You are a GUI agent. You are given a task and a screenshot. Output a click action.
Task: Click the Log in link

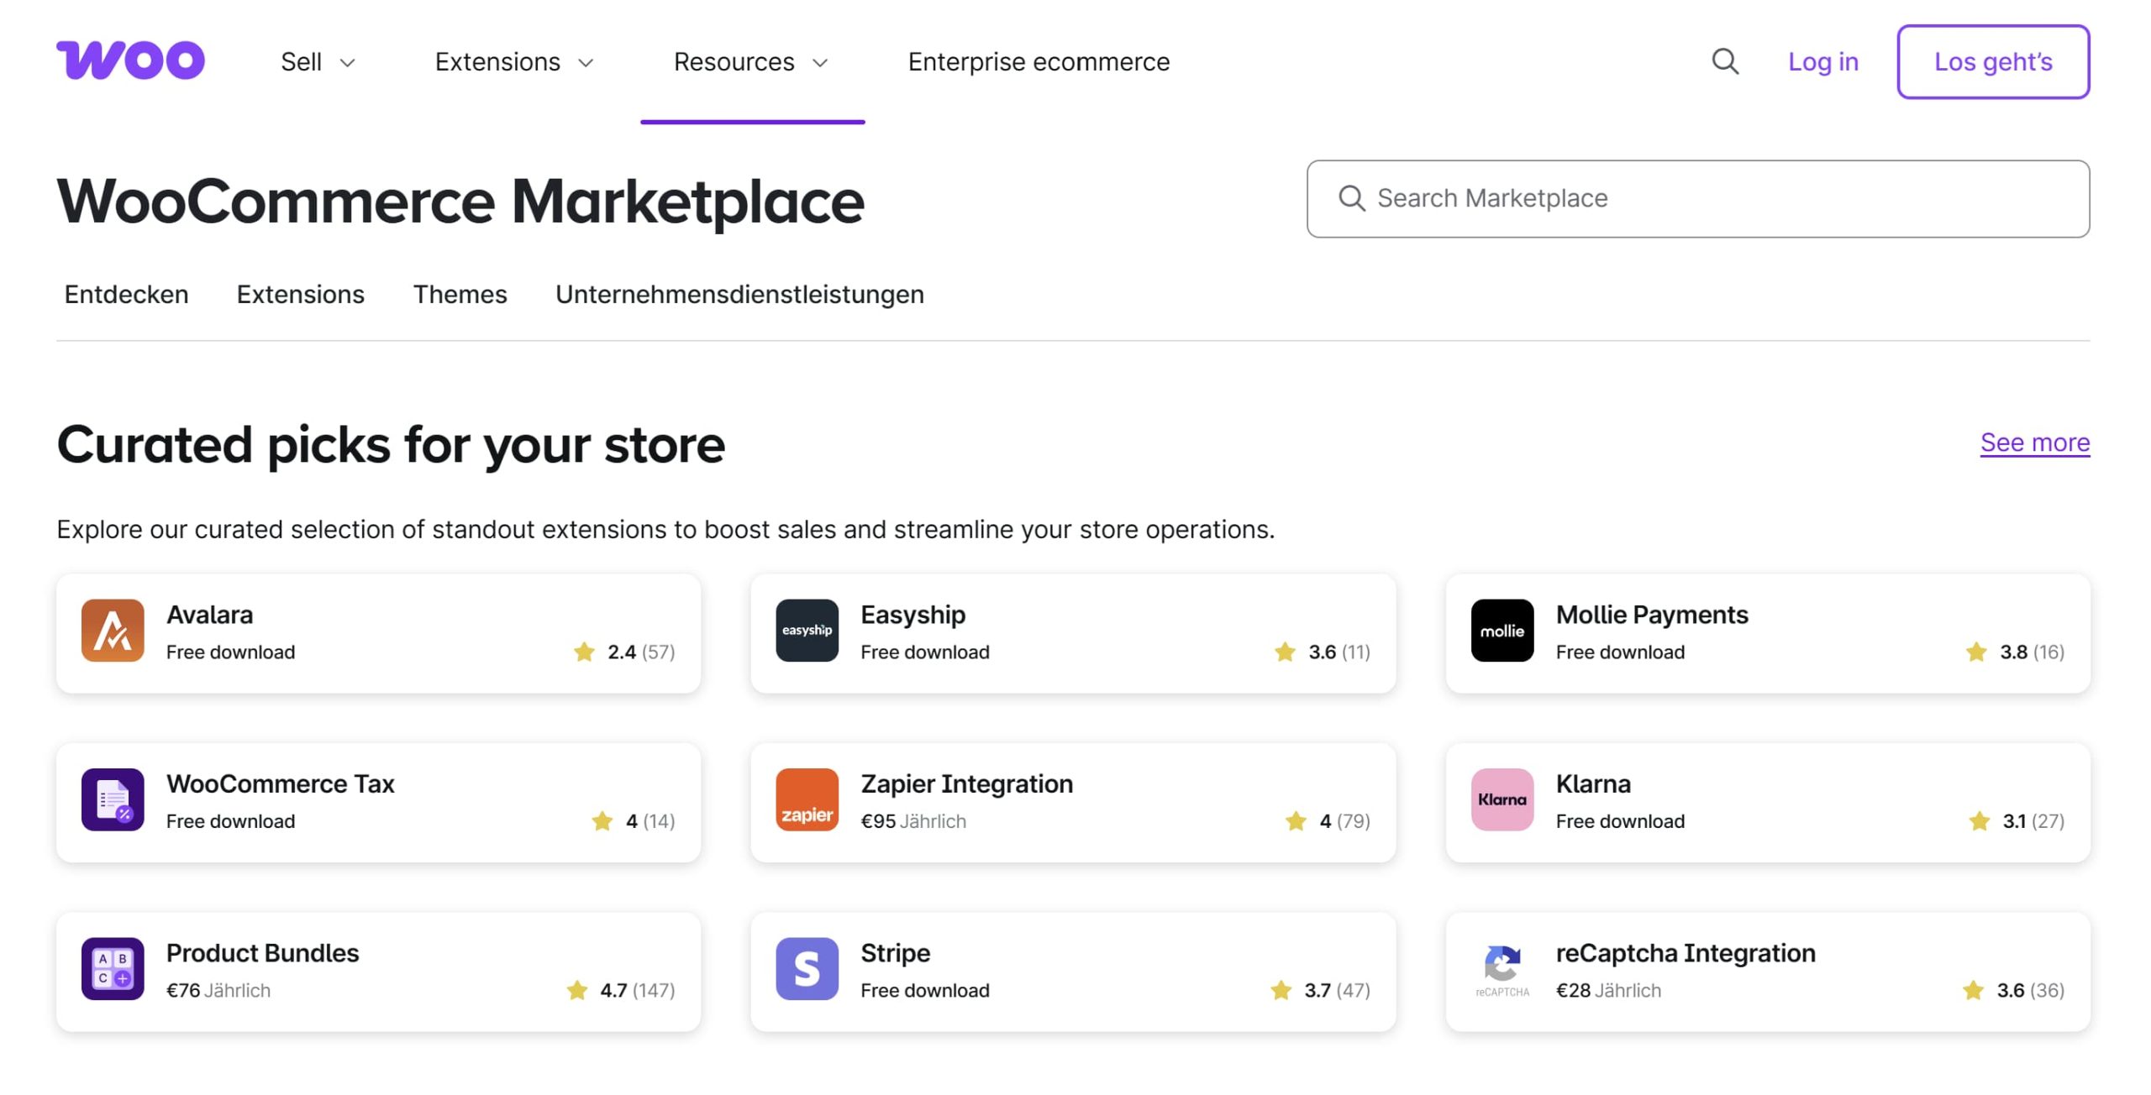tap(1823, 61)
